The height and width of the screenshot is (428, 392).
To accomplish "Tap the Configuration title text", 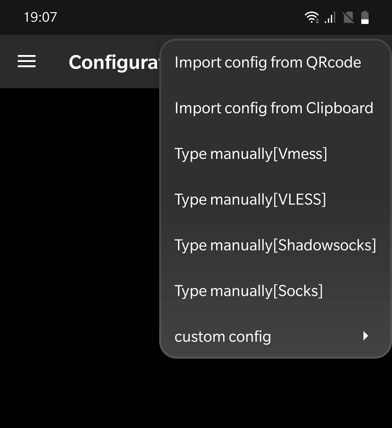I will (x=113, y=62).
